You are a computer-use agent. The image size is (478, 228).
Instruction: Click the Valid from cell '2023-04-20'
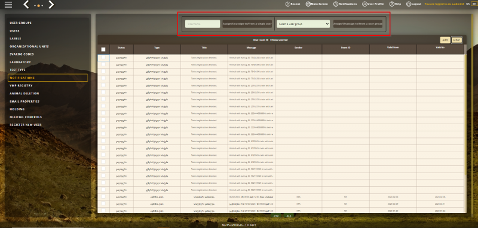[x=393, y=211]
